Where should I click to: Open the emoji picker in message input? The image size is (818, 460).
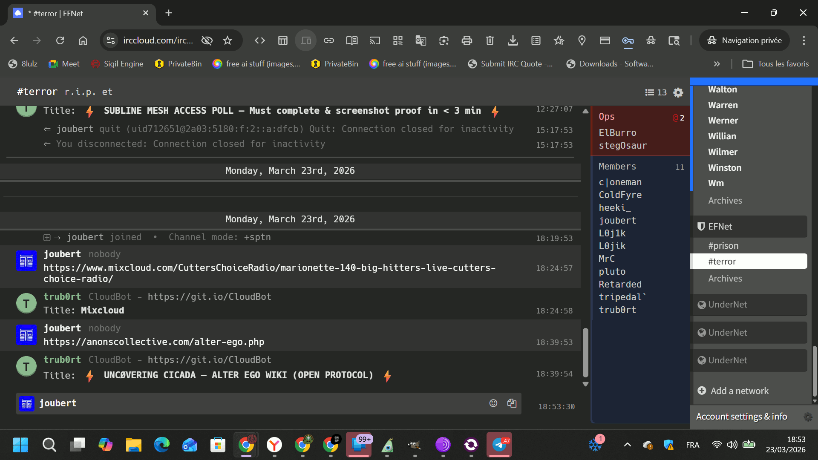click(493, 403)
